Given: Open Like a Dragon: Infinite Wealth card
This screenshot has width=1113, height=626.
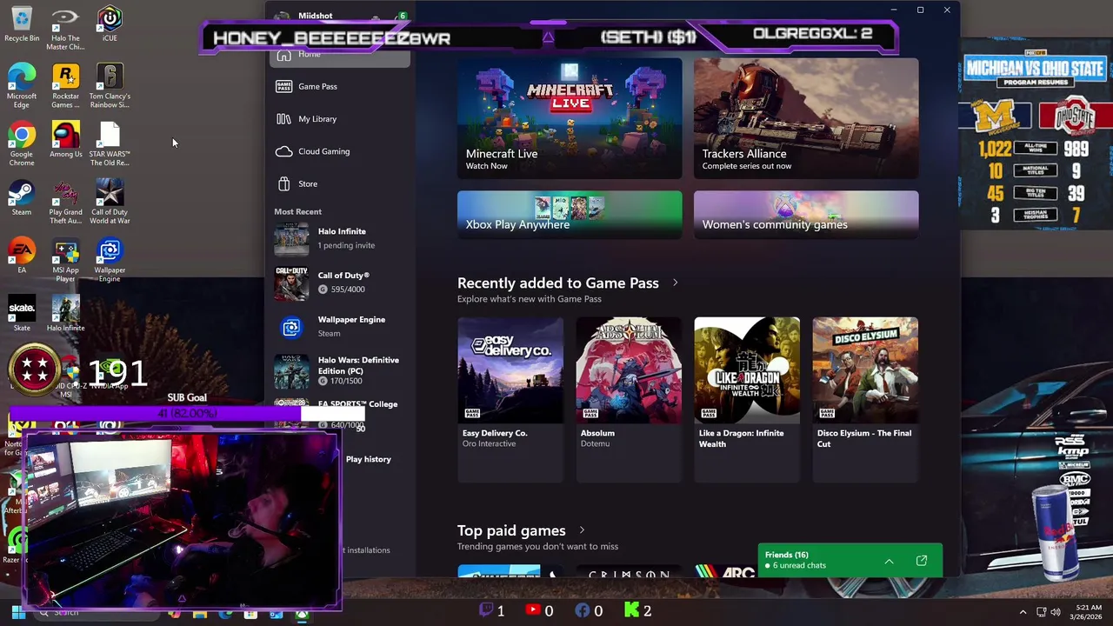Looking at the screenshot, I should (x=747, y=399).
